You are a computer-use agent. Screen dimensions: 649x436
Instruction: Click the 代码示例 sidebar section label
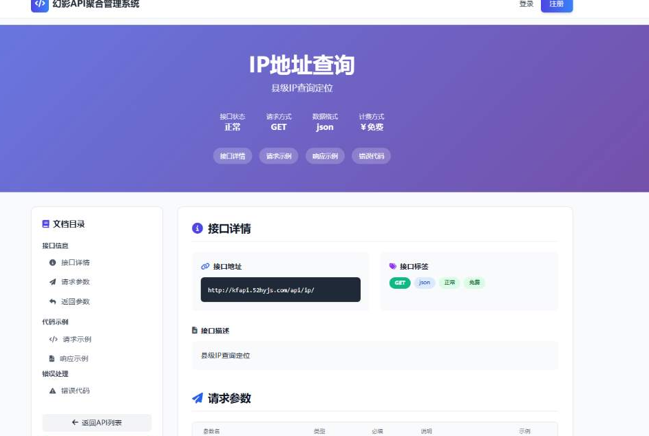click(x=55, y=322)
